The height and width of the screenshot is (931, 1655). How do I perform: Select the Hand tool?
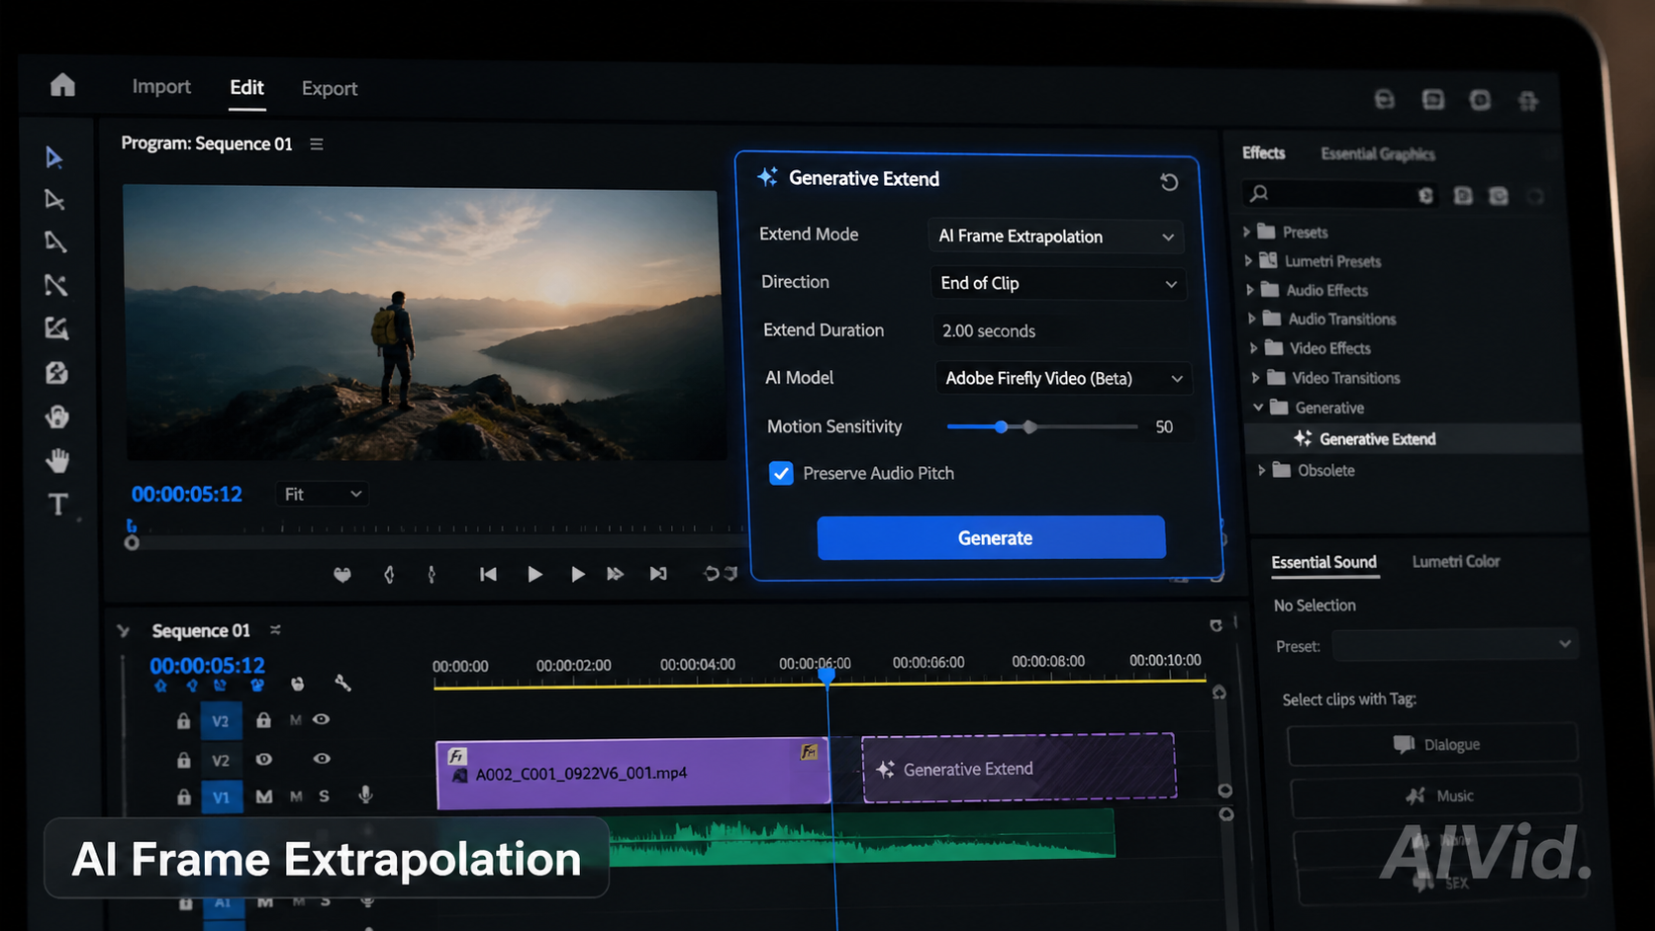(x=57, y=460)
